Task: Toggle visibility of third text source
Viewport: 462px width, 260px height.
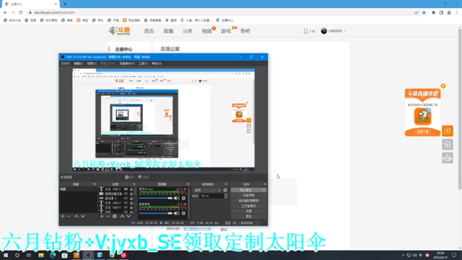Action: tap(126, 207)
